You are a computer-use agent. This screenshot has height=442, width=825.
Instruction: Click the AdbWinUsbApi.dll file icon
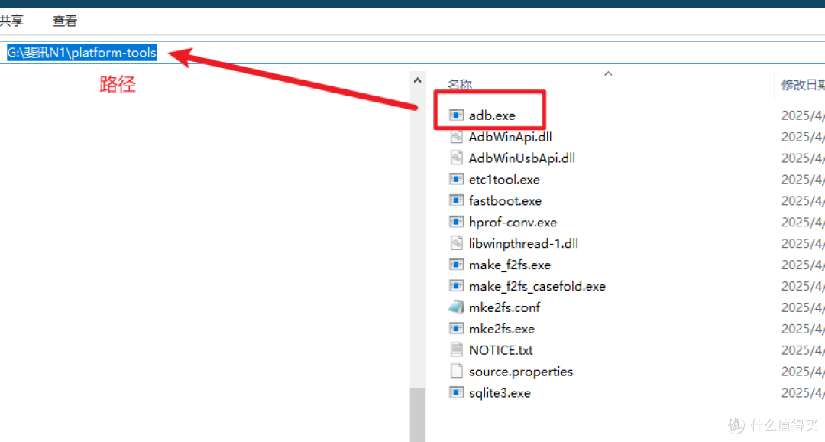[x=456, y=158]
